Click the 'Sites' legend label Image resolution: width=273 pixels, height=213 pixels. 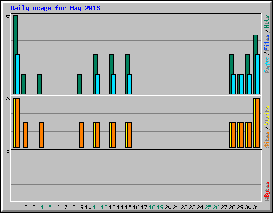[x=267, y=140]
